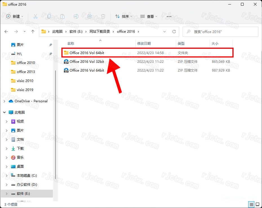Click the Rename icon in the toolbar
Screen dimensions: 262x208
click(76, 16)
